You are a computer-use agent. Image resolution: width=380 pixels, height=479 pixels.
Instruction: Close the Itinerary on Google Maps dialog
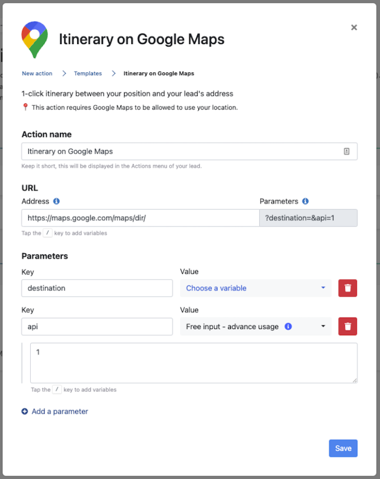pyautogui.click(x=354, y=27)
